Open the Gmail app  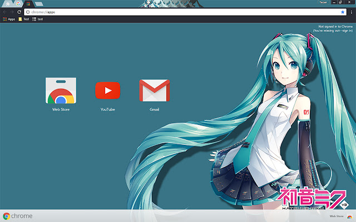(155, 90)
